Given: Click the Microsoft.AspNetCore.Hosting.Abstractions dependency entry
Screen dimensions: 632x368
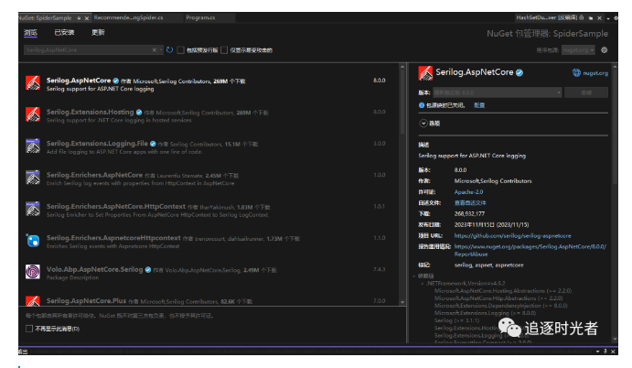Looking at the screenshot, I should [x=503, y=291].
